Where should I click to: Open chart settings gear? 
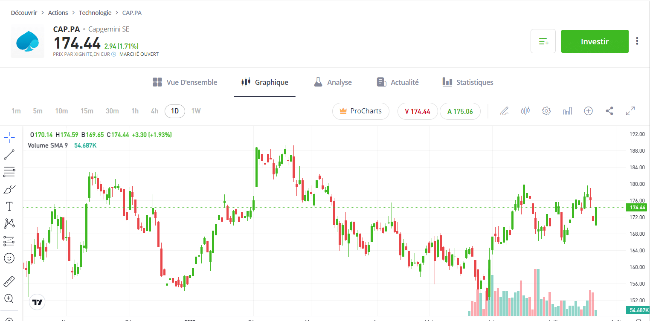546,111
